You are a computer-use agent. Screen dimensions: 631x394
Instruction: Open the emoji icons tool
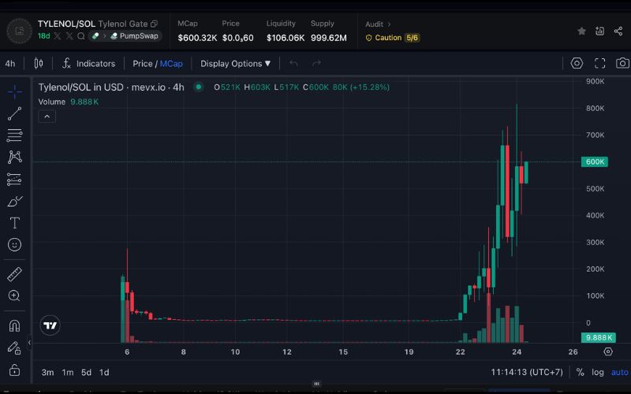click(x=14, y=245)
